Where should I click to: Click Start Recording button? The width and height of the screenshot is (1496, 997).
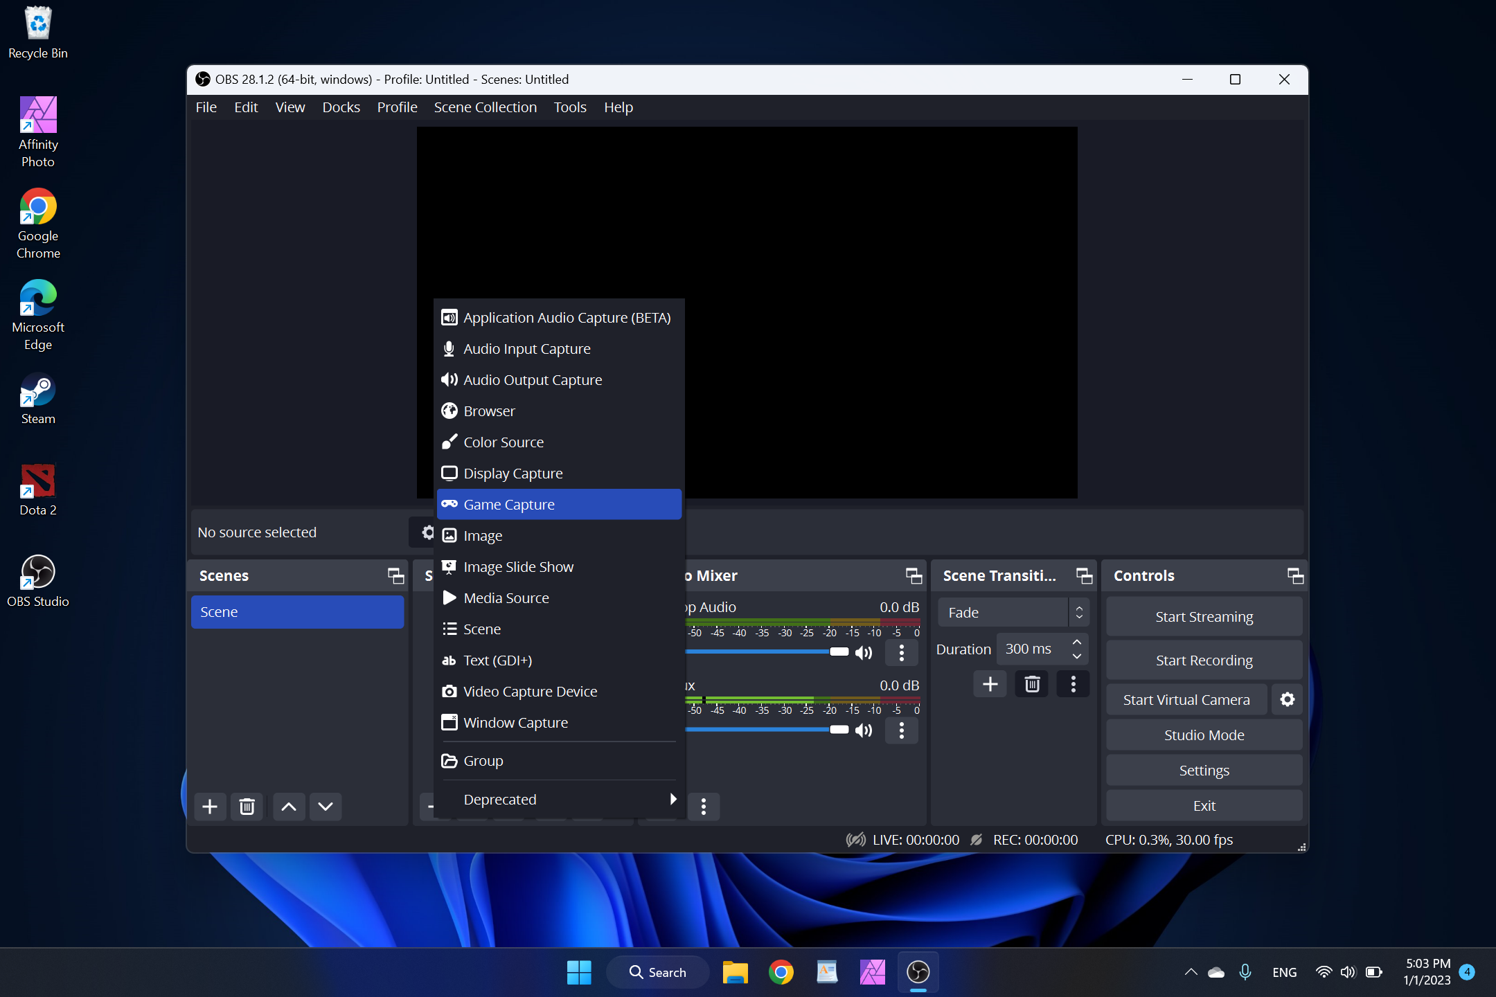click(1204, 661)
